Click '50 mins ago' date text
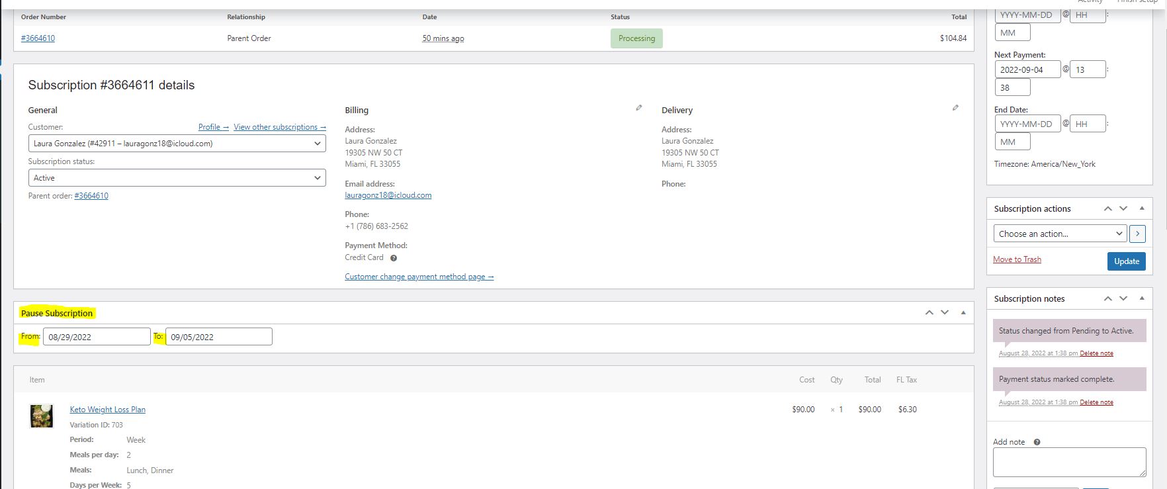Image resolution: width=1167 pixels, height=489 pixels. pos(443,38)
